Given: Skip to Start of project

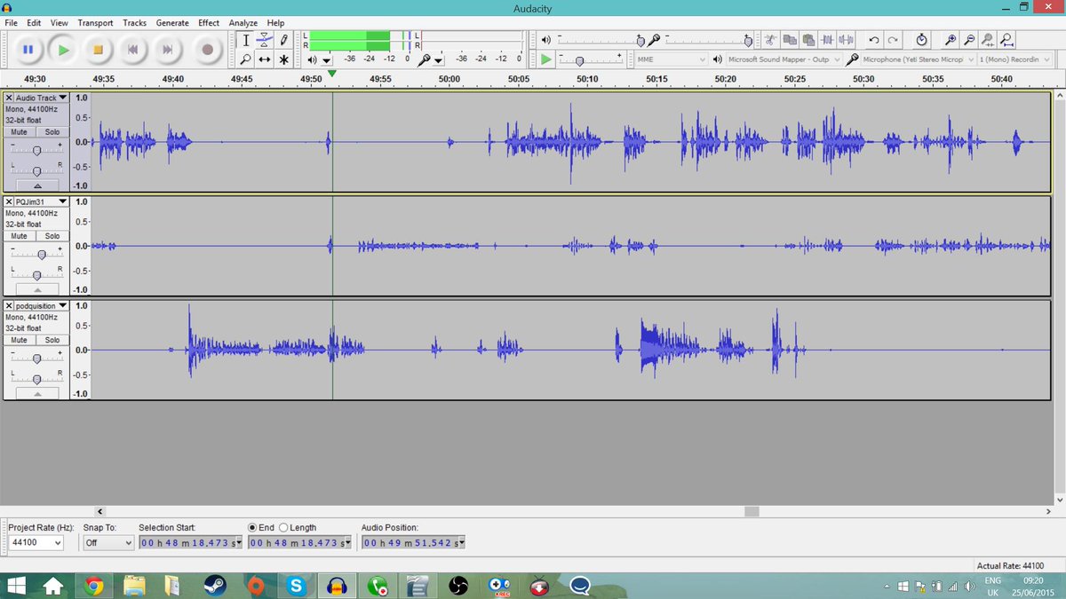Looking at the screenshot, I should [133, 50].
